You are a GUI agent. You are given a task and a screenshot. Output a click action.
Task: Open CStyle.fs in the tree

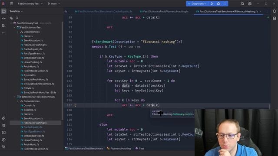pyautogui.click(x=29, y=88)
